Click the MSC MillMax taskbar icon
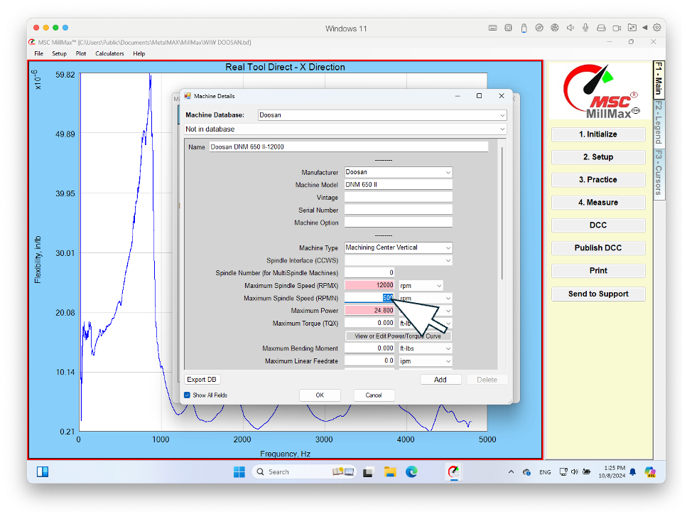This screenshot has height=512, width=682. 454,472
